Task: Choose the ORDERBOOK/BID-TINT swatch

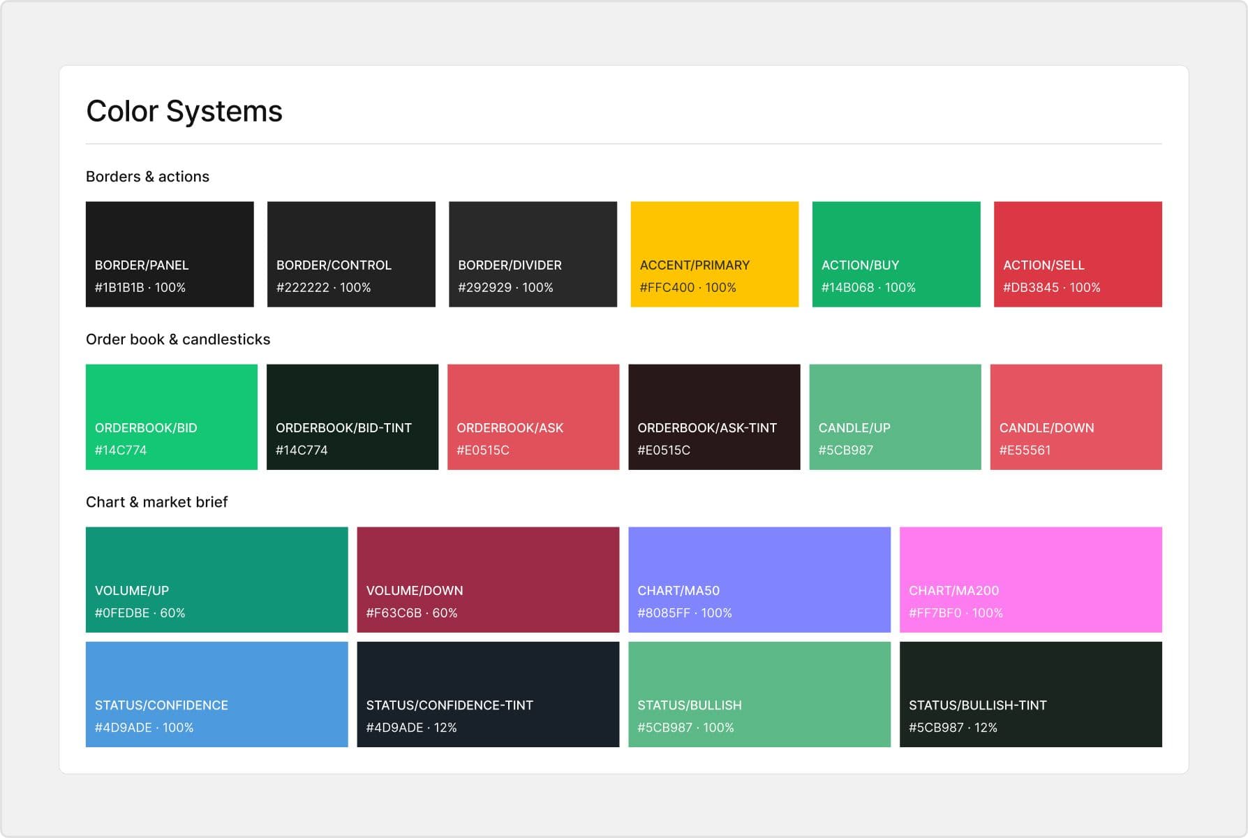Action: click(352, 417)
